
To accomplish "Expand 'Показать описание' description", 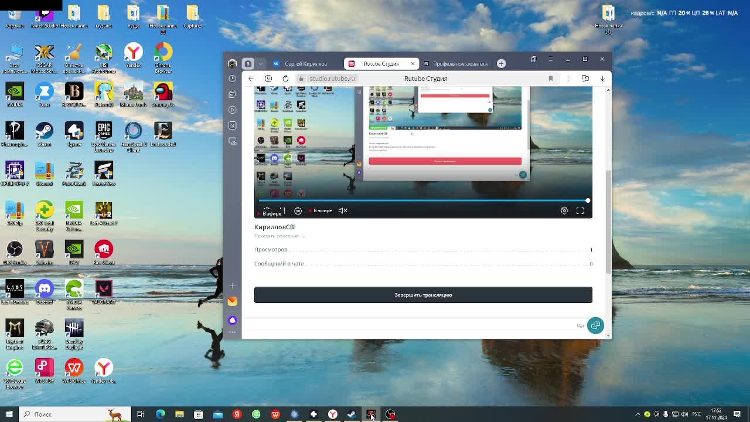I will tap(279, 236).
